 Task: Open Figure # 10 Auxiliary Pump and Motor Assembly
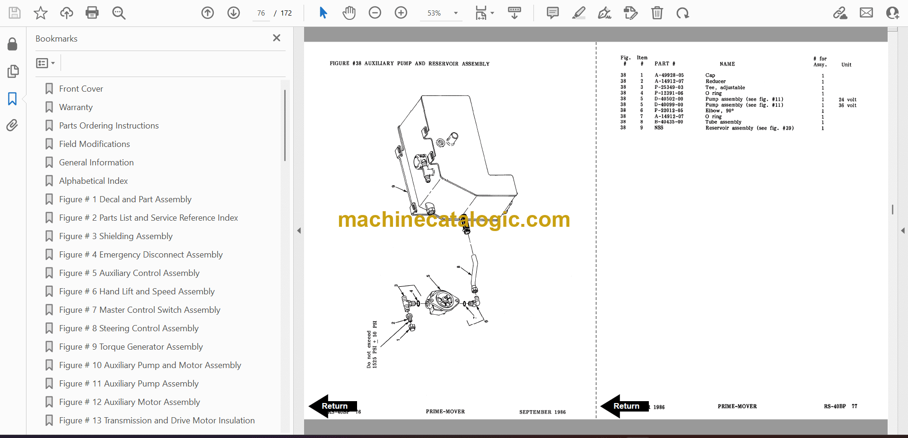point(150,365)
